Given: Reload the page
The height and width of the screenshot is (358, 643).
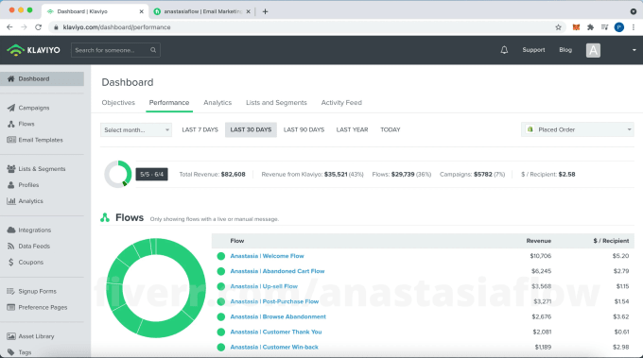Looking at the screenshot, I should tap(38, 27).
